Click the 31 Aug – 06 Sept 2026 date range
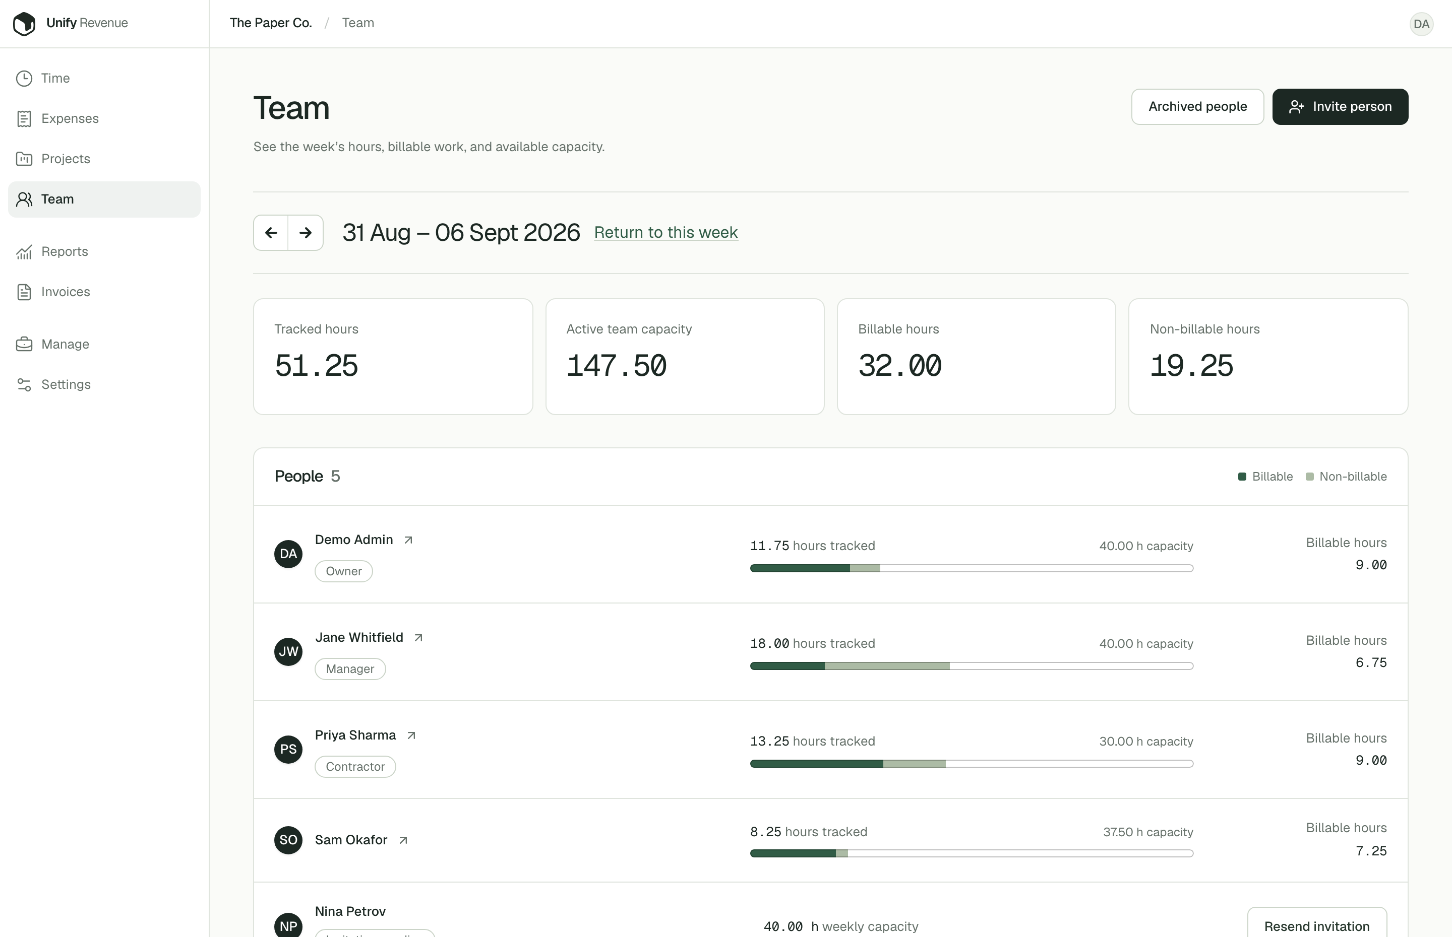 (x=461, y=232)
